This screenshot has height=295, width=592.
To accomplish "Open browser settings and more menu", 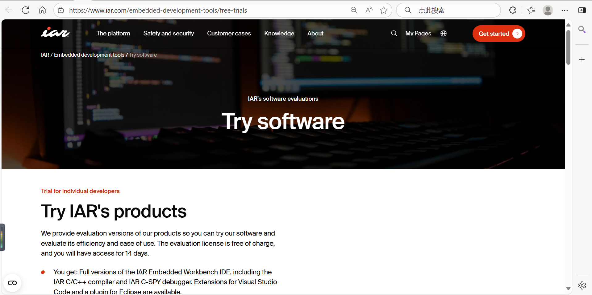I will click(x=565, y=10).
